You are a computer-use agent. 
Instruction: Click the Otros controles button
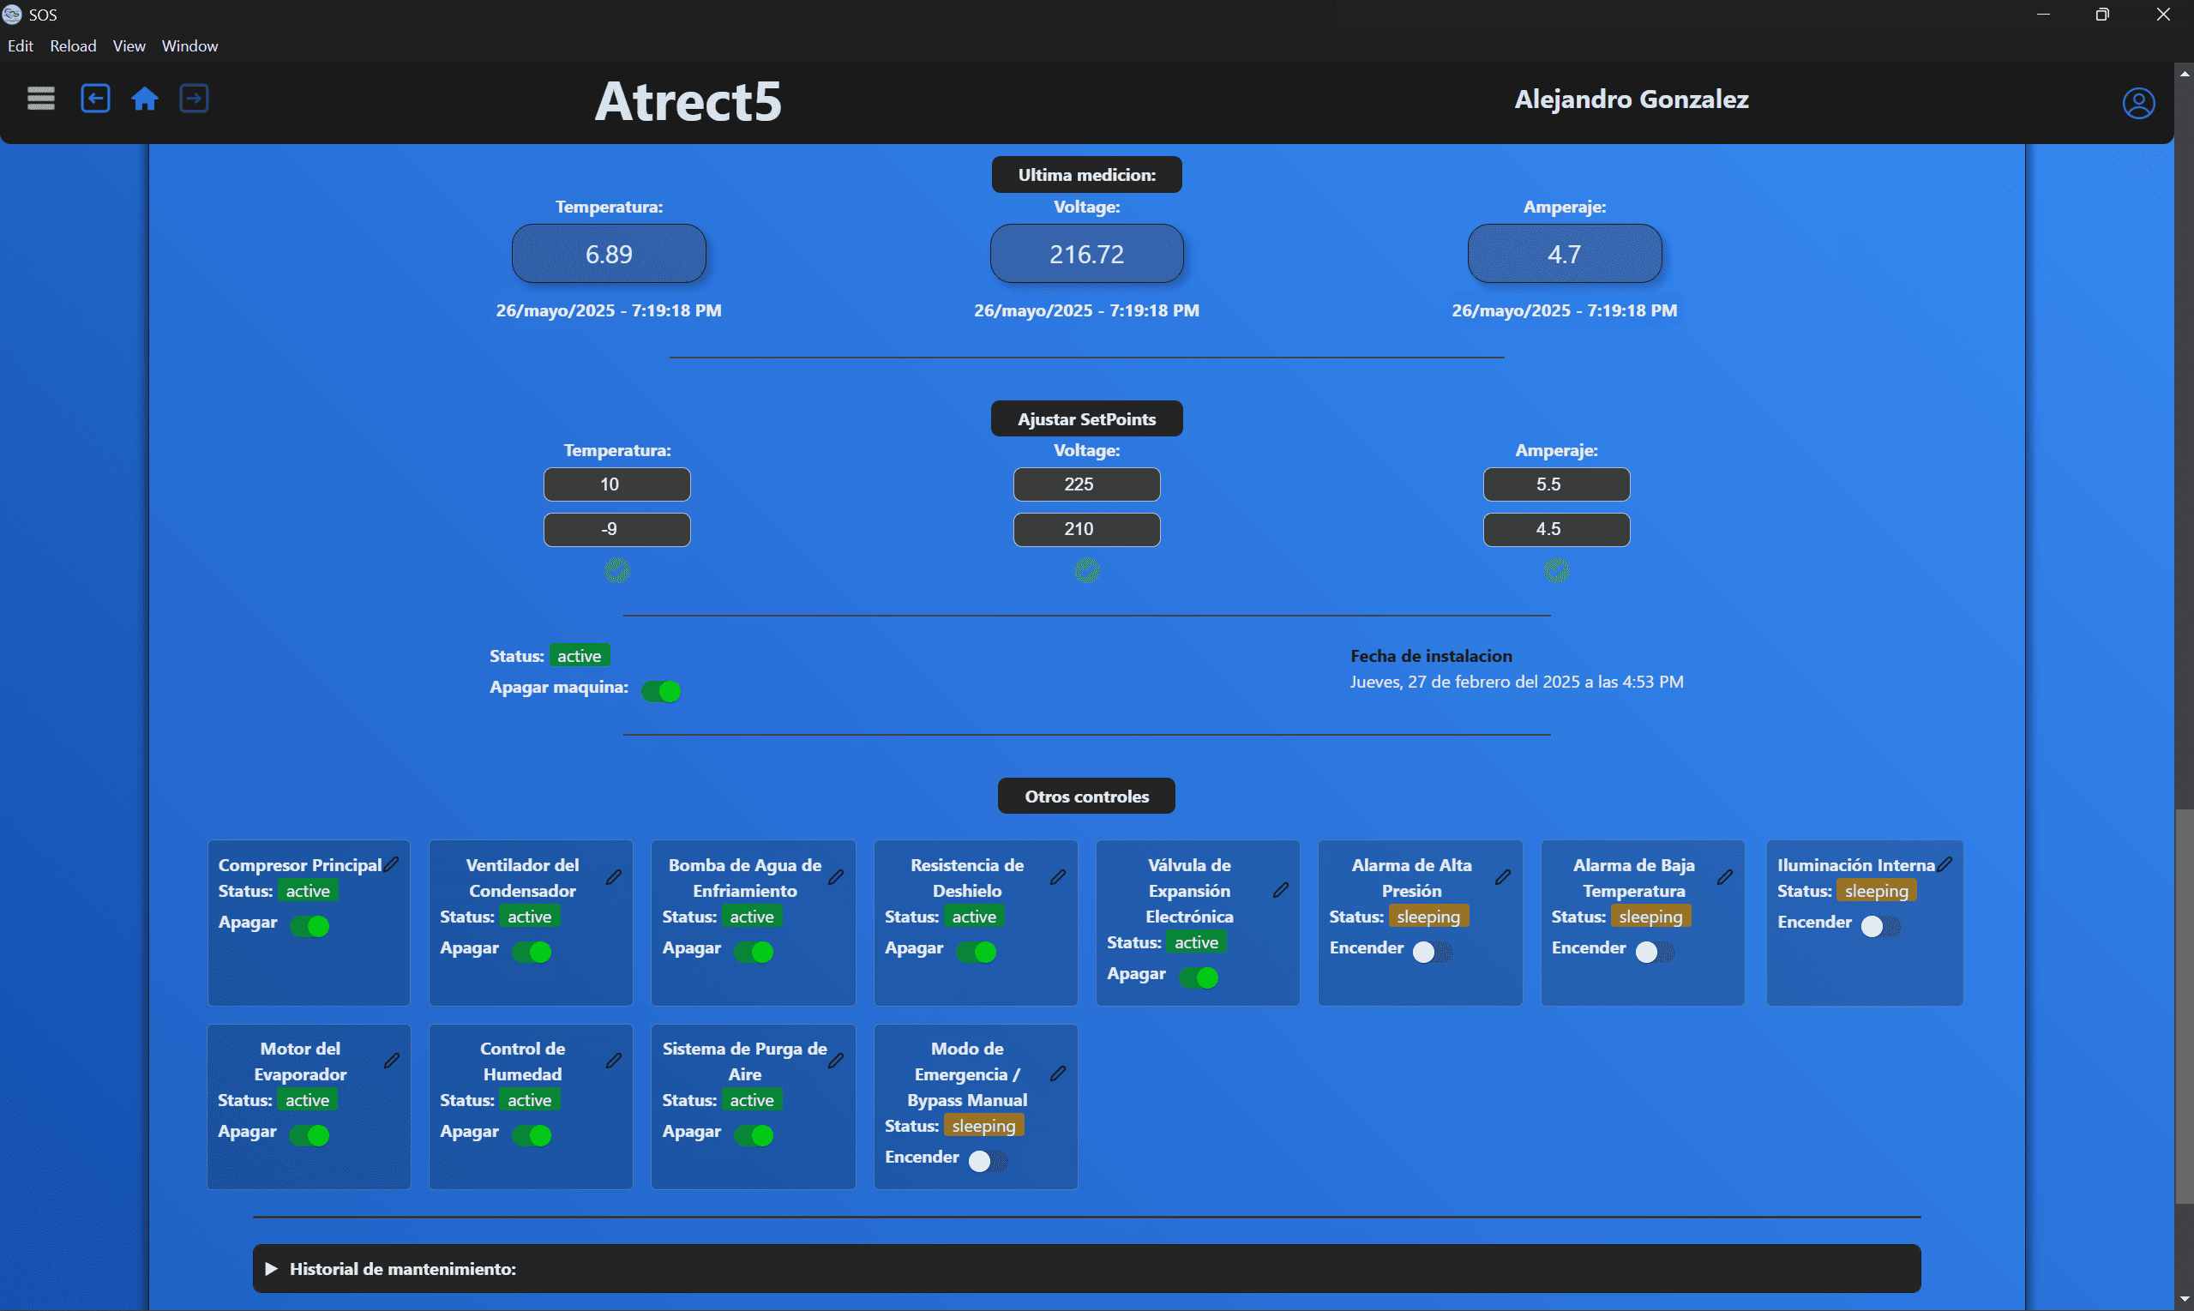[x=1086, y=796]
